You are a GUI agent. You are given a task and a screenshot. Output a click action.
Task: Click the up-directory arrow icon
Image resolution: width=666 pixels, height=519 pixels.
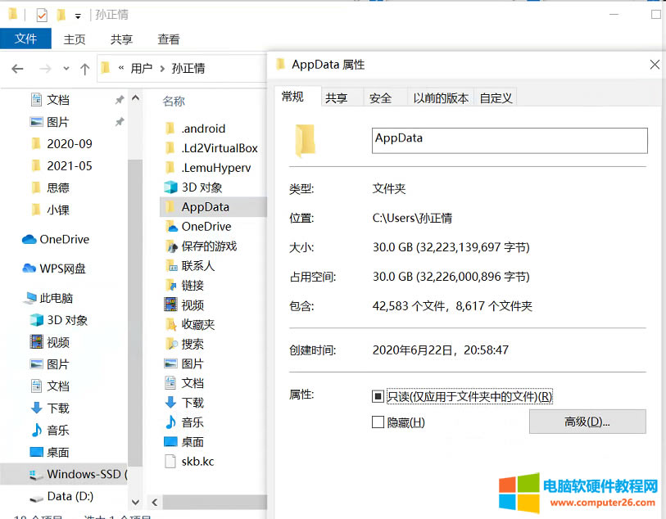[84, 69]
